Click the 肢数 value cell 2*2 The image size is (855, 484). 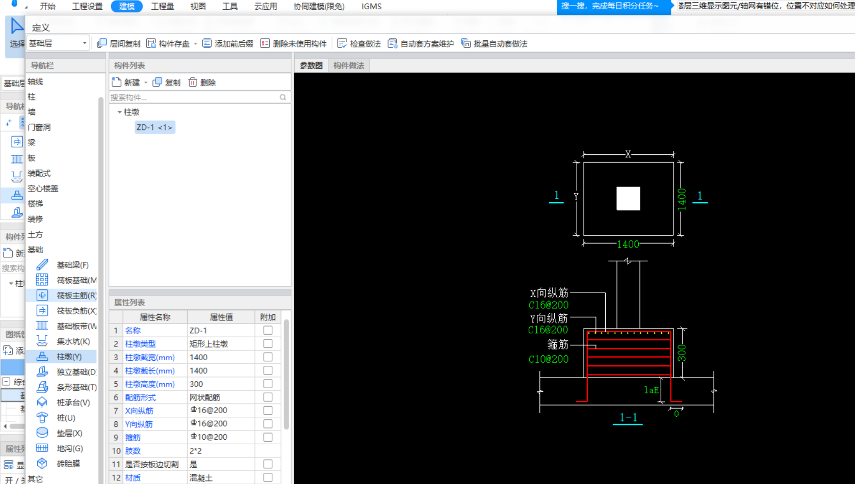tap(221, 451)
